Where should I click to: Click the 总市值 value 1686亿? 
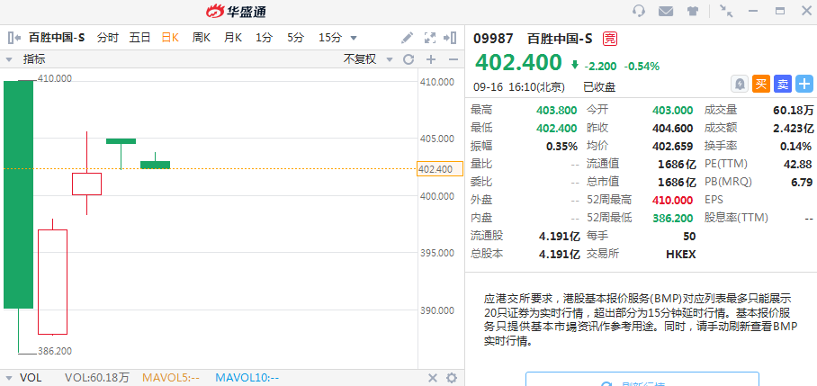[x=677, y=183]
